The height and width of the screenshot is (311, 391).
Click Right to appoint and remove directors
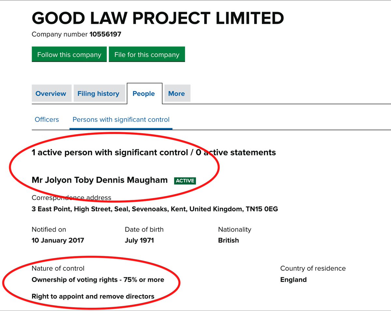(93, 296)
